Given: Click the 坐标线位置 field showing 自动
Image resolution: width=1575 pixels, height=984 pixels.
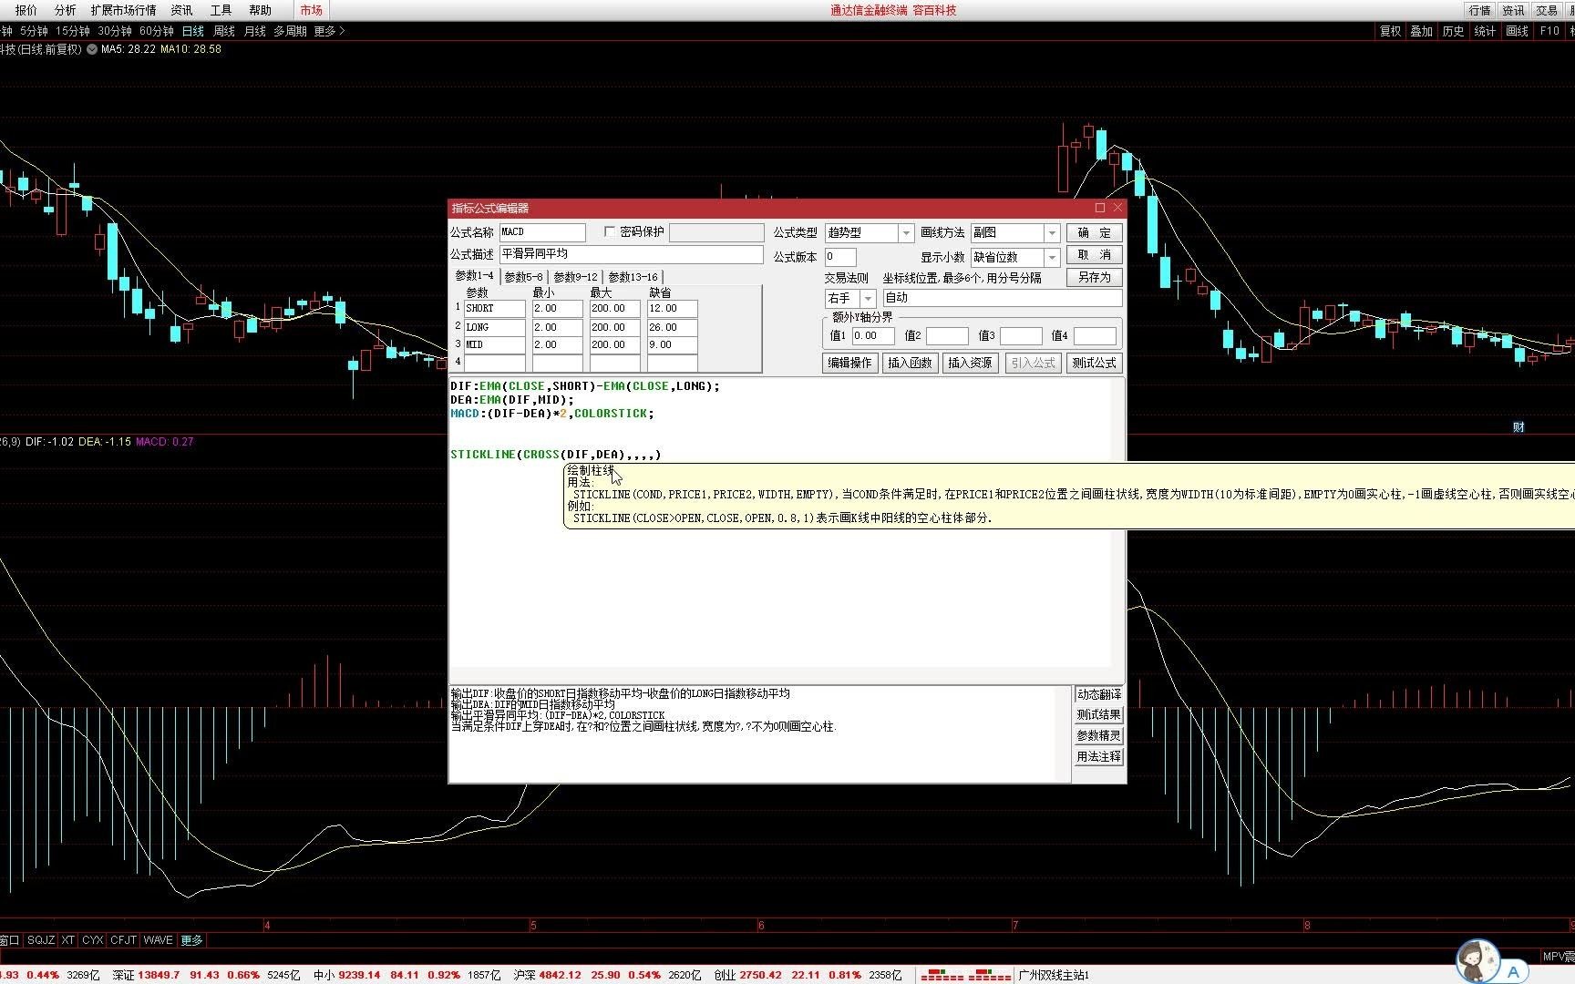Looking at the screenshot, I should click(x=1003, y=298).
